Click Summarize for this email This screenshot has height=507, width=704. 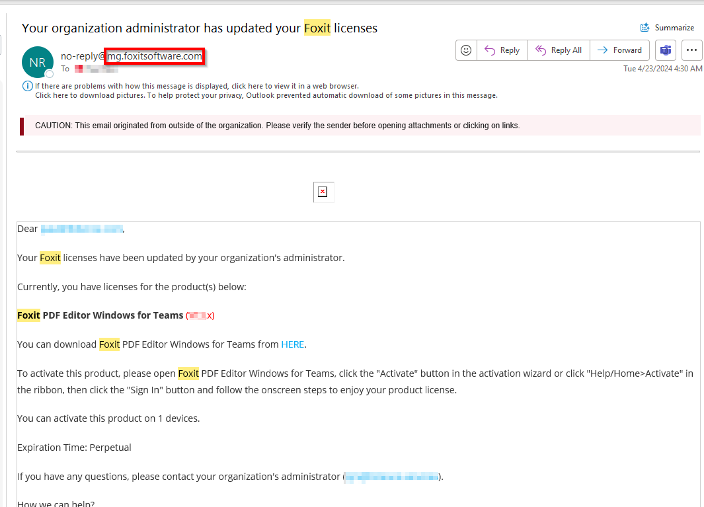[667, 28]
